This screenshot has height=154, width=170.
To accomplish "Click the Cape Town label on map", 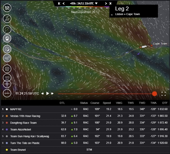I will [x=160, y=44].
